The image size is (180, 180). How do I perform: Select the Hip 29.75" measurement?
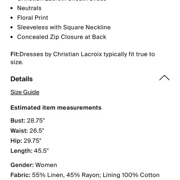[26, 141]
